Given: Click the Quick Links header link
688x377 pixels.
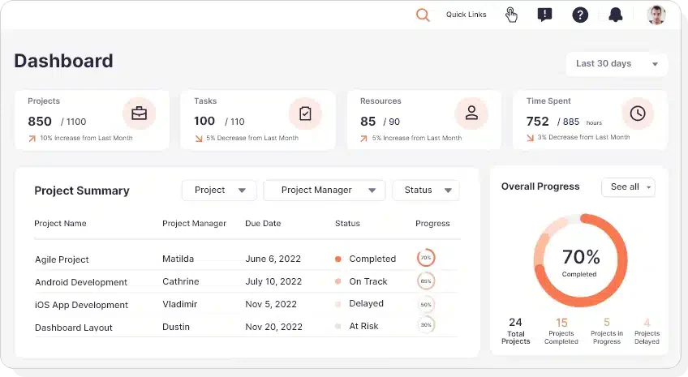Looking at the screenshot, I should [466, 15].
